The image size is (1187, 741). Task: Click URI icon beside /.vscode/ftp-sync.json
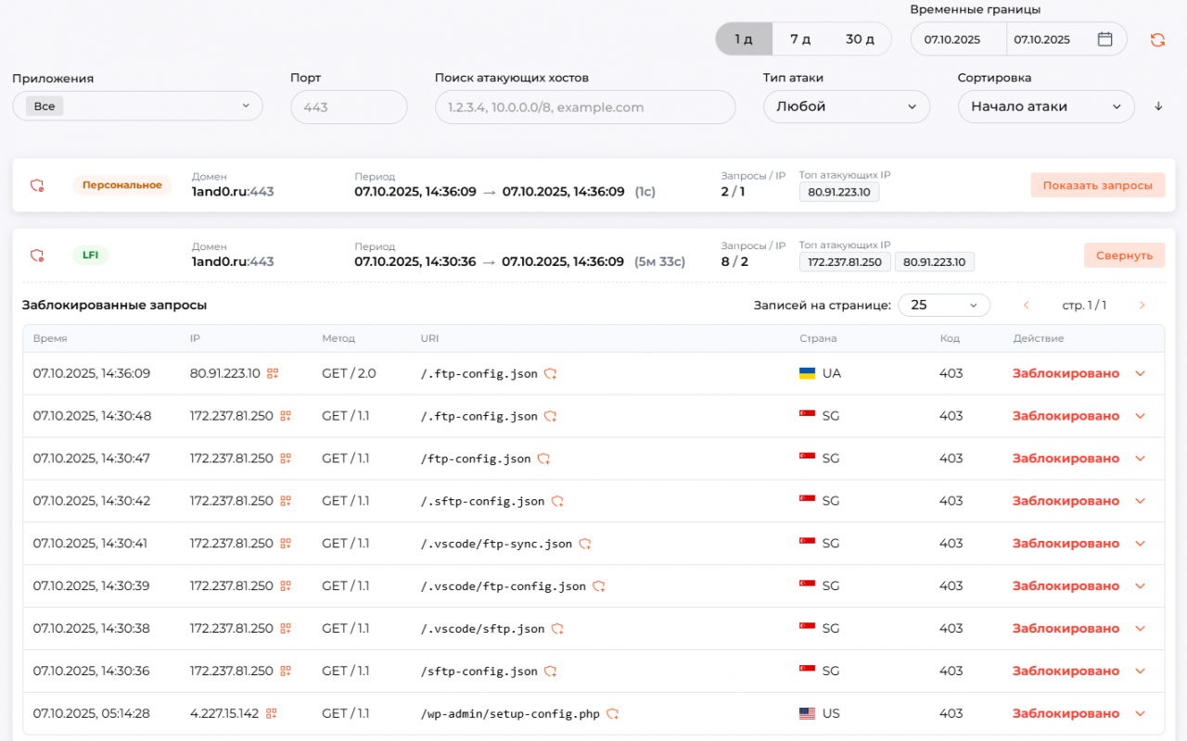point(585,545)
